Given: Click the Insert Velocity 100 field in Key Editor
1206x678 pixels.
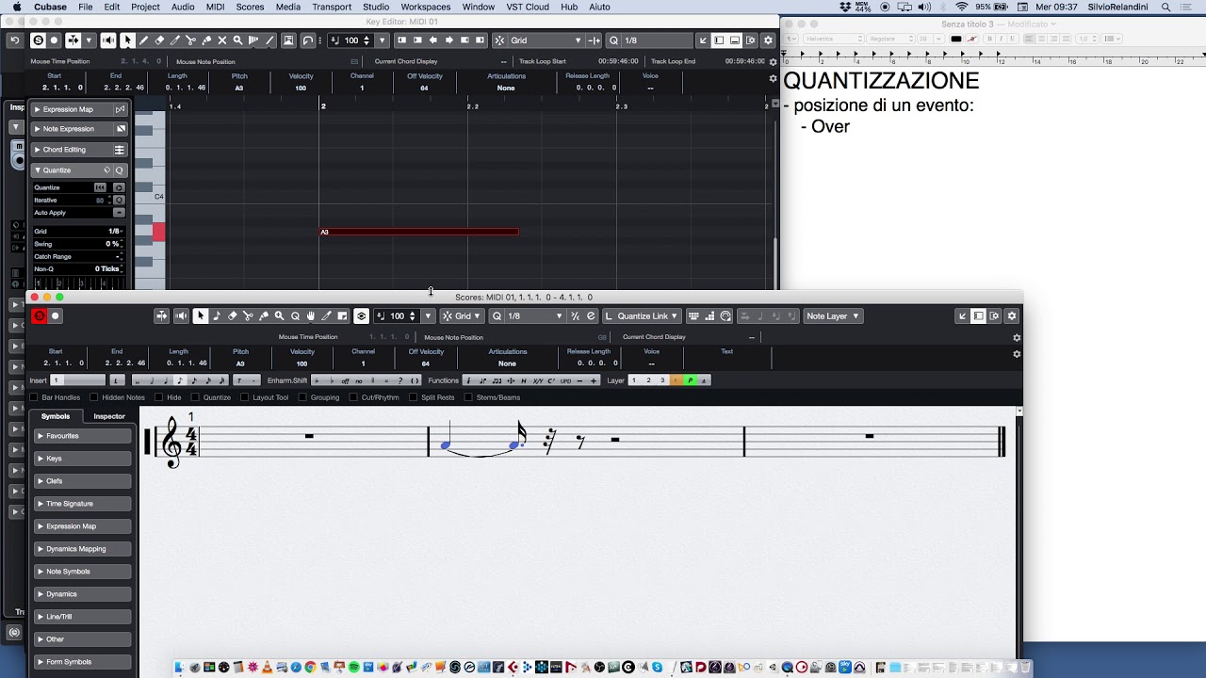Looking at the screenshot, I should coord(355,40).
